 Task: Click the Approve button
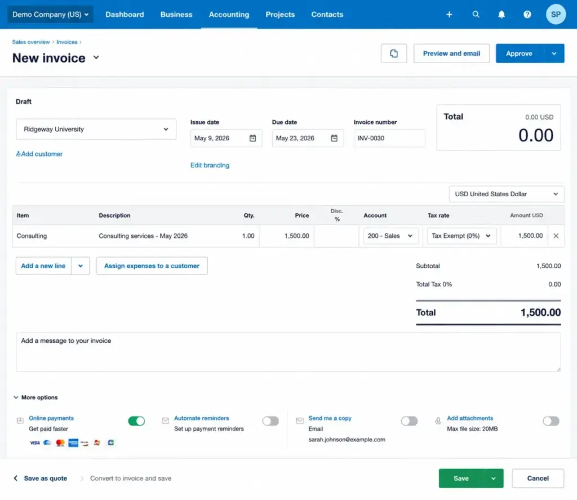click(x=519, y=54)
